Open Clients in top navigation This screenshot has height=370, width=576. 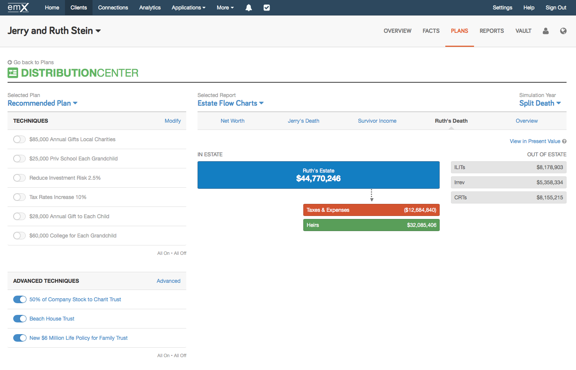pyautogui.click(x=79, y=8)
